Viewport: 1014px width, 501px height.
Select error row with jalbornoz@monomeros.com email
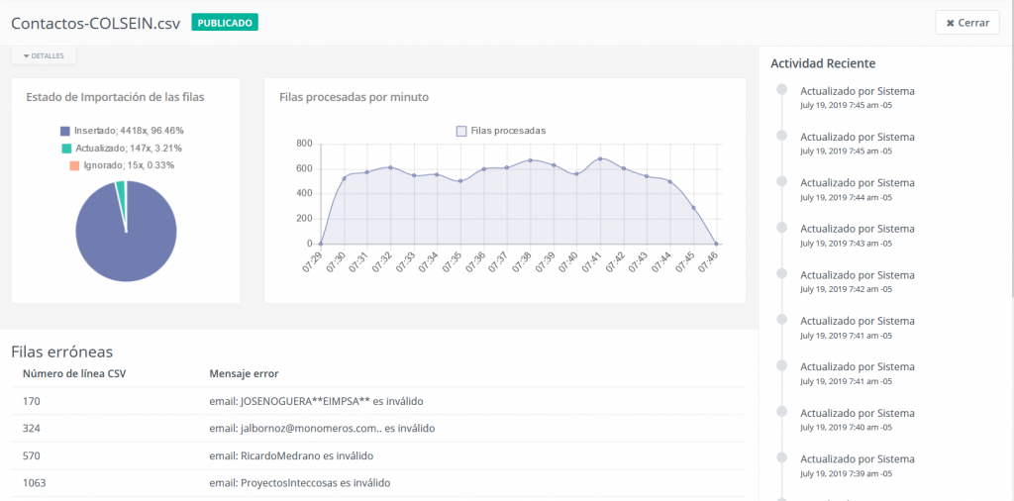tap(378, 428)
